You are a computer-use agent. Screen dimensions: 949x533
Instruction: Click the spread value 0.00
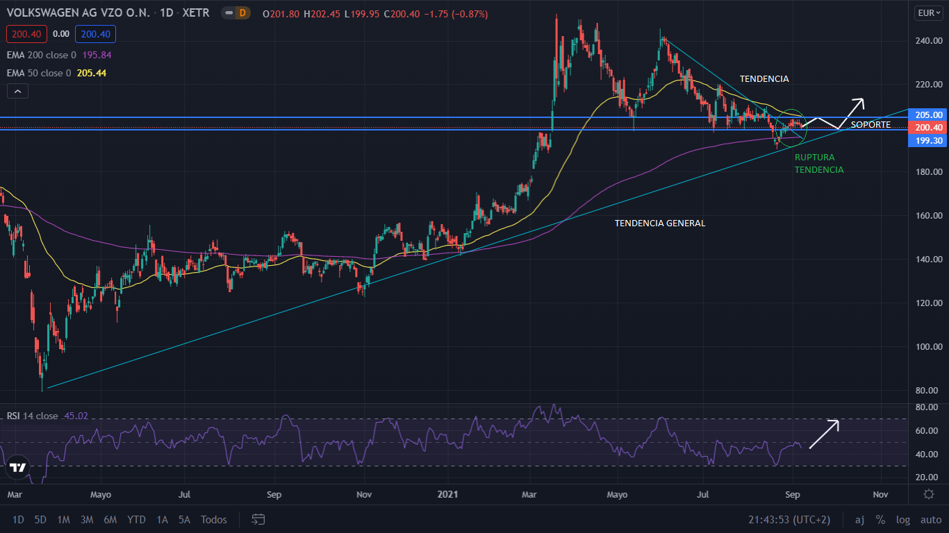pos(61,33)
